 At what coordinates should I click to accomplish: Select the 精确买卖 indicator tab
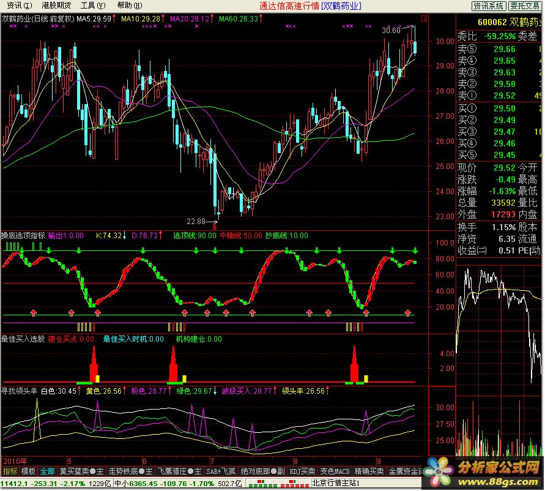pyautogui.click(x=369, y=471)
